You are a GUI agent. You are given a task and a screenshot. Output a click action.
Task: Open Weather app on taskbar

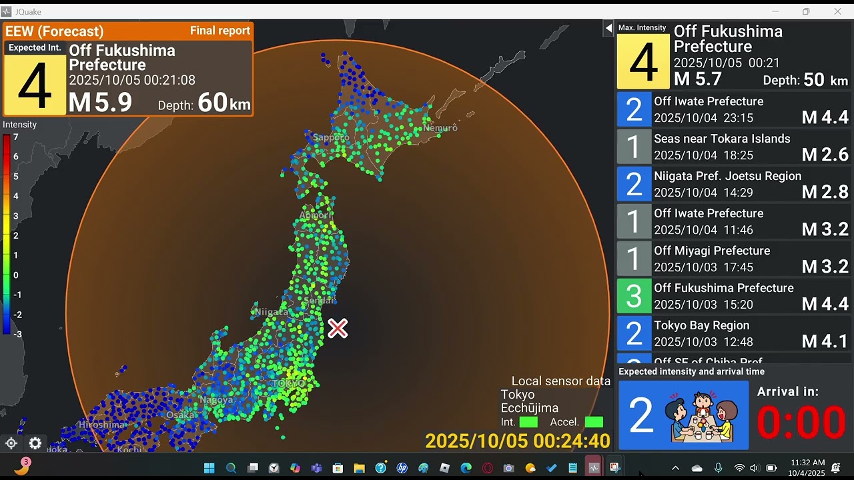(x=530, y=468)
